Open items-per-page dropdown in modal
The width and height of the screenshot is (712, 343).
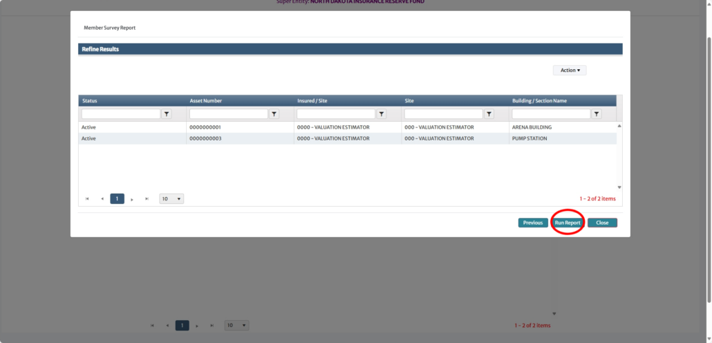(171, 199)
